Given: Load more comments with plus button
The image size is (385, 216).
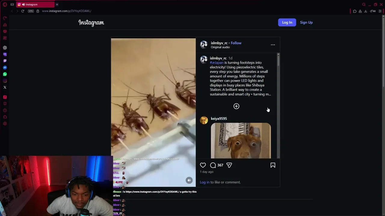Looking at the screenshot, I should 236,106.
